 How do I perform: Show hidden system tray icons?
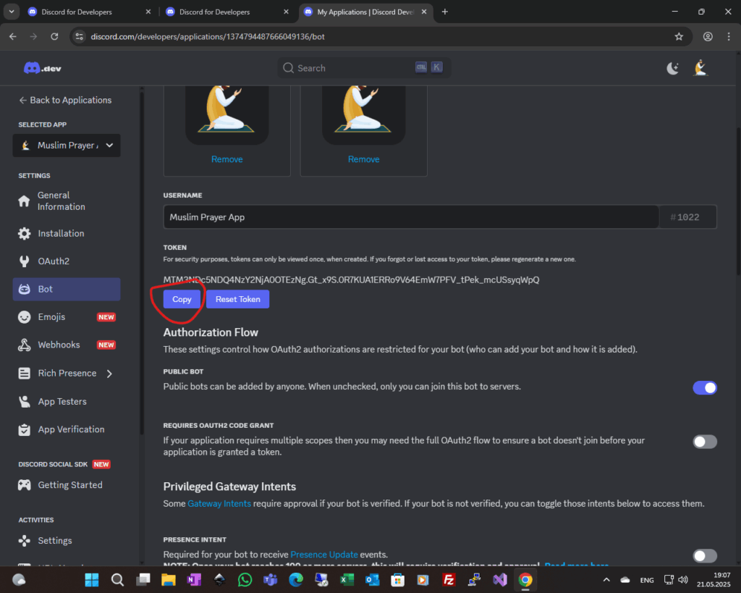(606, 580)
